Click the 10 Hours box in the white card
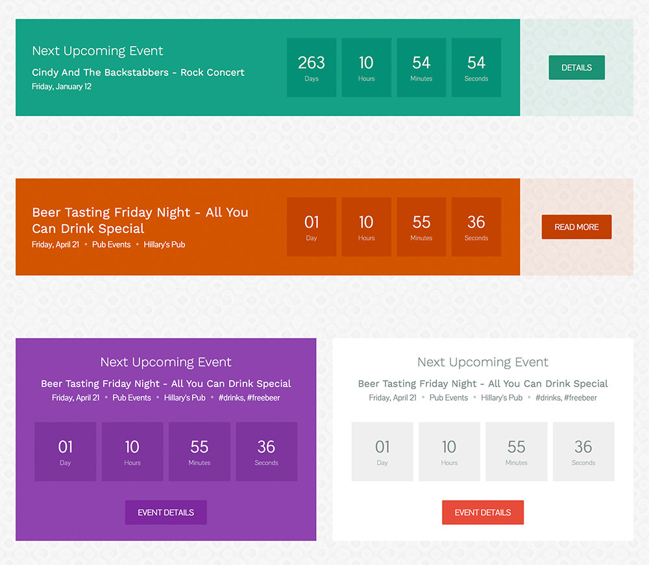The height and width of the screenshot is (565, 649). point(450,451)
